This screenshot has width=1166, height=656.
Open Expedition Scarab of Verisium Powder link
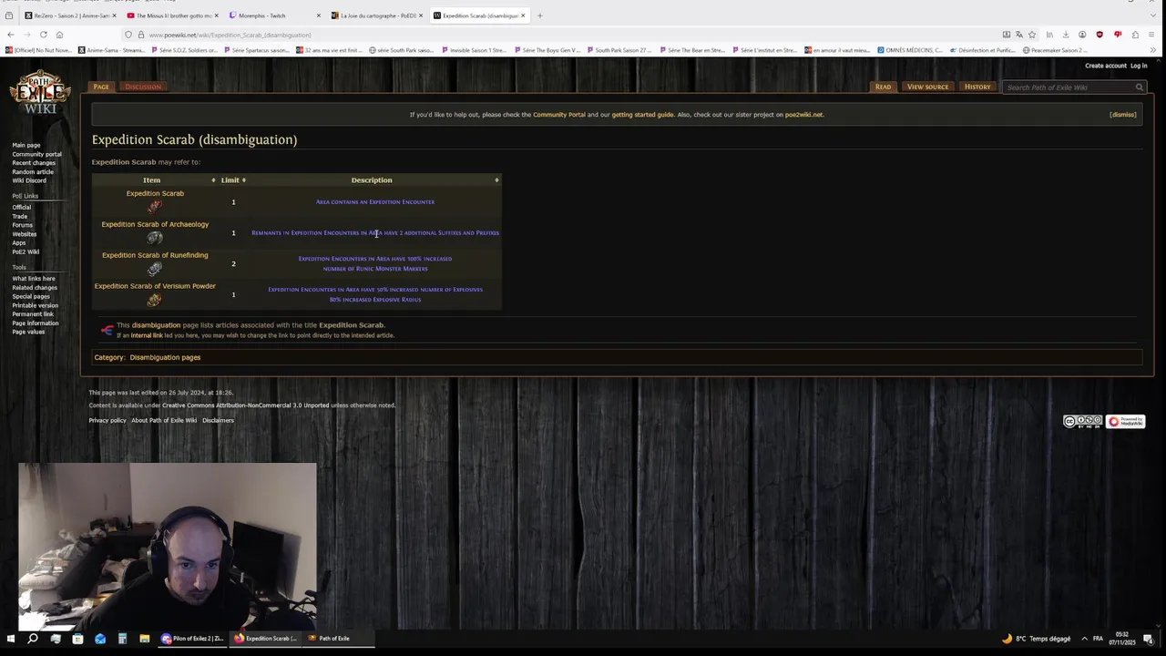tap(155, 286)
